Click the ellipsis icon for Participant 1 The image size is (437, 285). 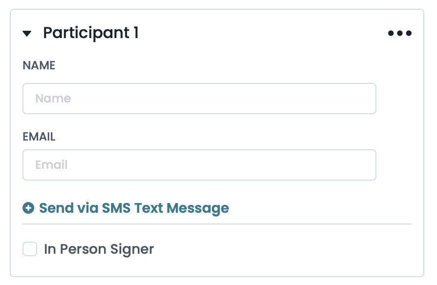(x=400, y=33)
